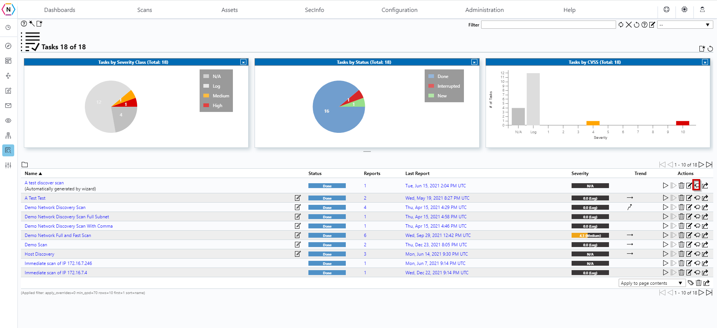
Task: Select Interrupted legend swatch in status chart
Action: click(431, 86)
